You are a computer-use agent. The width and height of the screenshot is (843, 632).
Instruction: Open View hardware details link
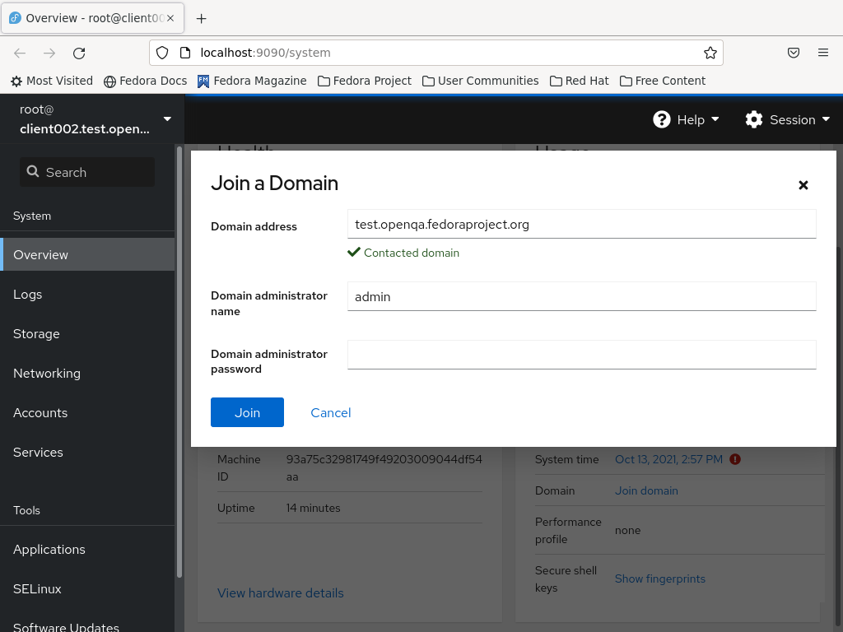point(281,592)
